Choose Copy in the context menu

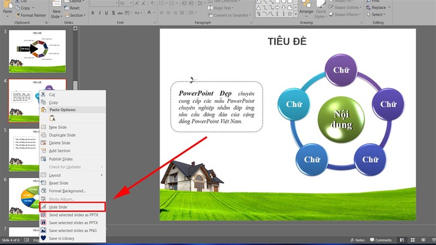point(72,102)
